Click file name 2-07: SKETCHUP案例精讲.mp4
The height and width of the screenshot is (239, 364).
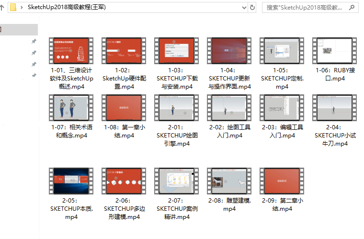pos(177,209)
